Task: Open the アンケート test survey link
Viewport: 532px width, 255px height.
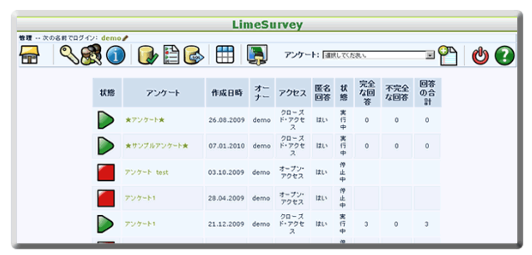Action: pyautogui.click(x=147, y=172)
